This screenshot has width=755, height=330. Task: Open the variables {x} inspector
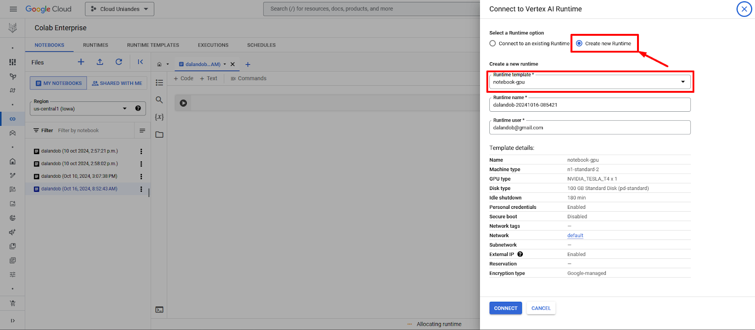[159, 117]
